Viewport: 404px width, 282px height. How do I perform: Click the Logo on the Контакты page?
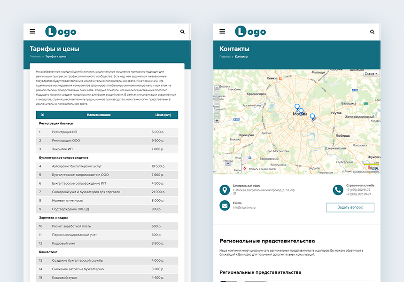coord(250,31)
